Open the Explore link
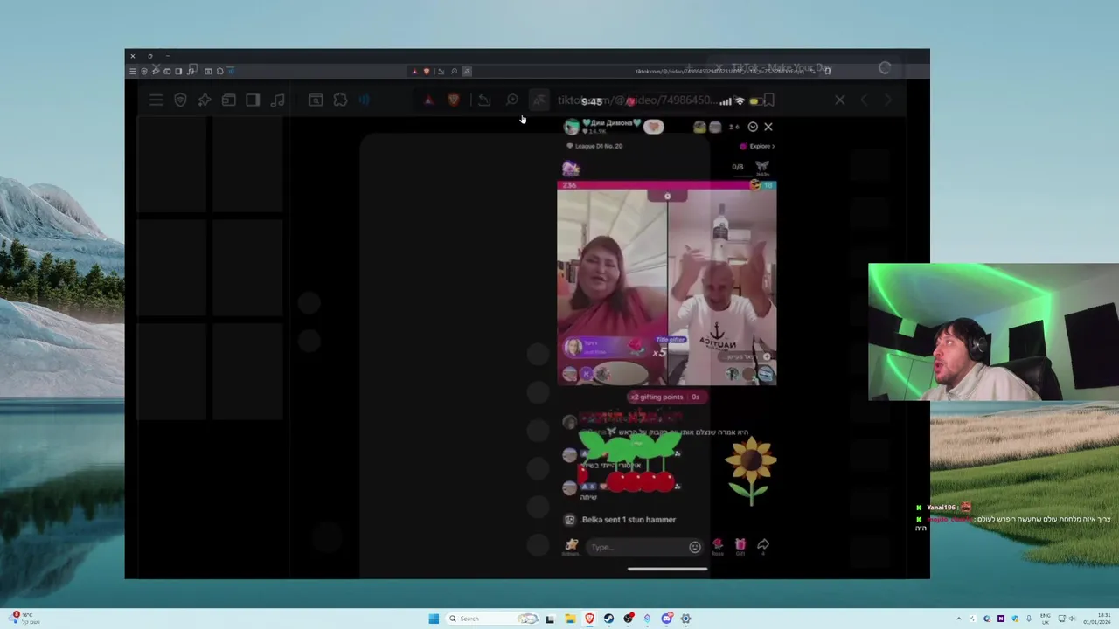This screenshot has height=629, width=1119. click(x=758, y=146)
